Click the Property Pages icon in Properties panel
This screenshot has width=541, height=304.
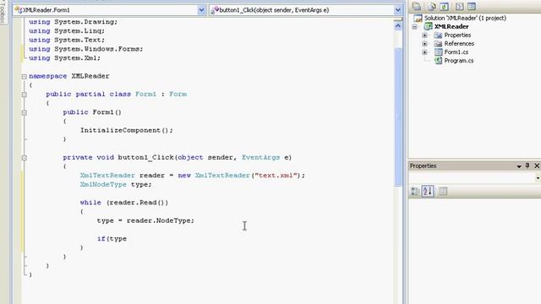tap(443, 192)
